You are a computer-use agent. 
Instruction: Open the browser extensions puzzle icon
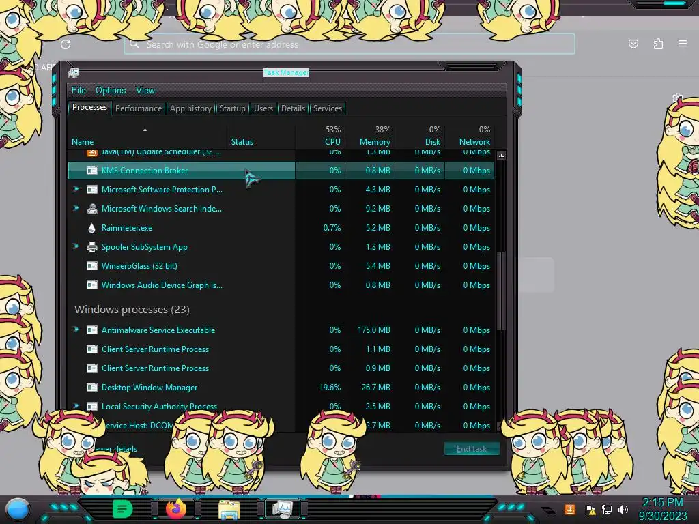coord(658,44)
